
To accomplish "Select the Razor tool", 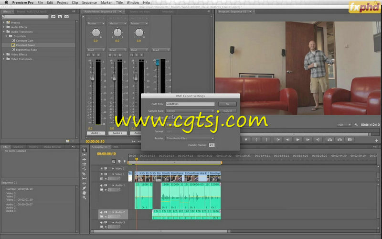I will [85, 174].
